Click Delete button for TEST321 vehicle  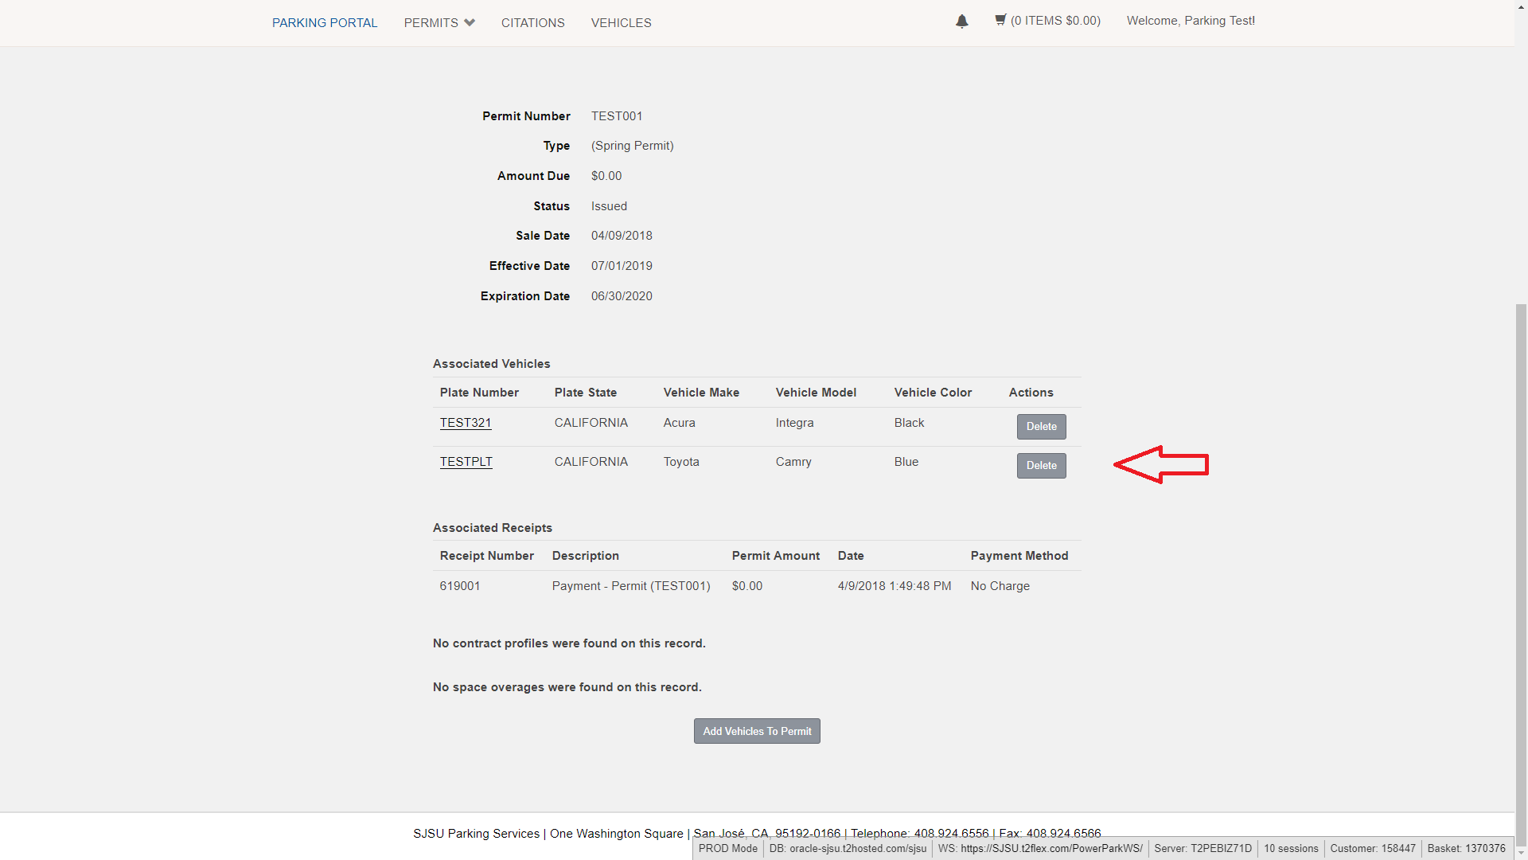click(x=1041, y=425)
